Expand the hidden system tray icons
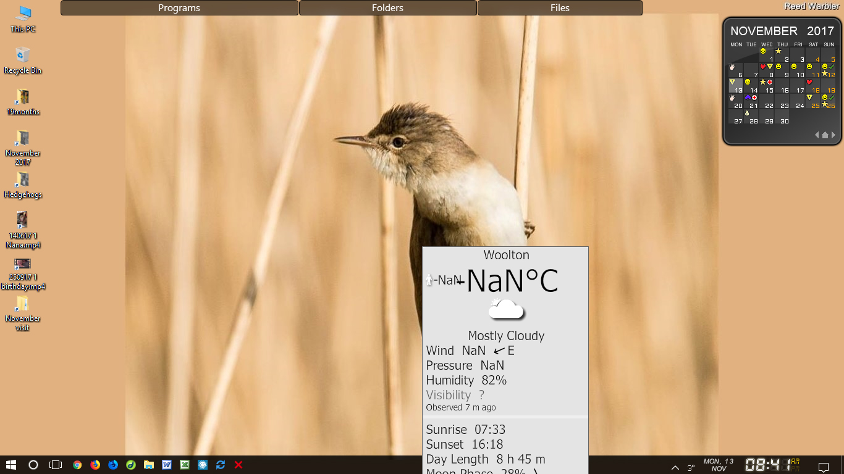The height and width of the screenshot is (474, 844). (675, 467)
